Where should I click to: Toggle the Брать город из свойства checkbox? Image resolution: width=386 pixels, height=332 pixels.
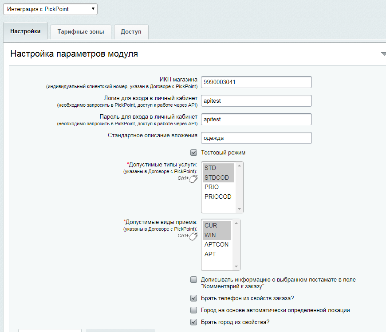(x=194, y=322)
